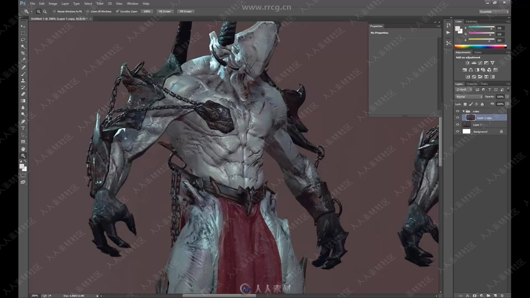The image size is (530, 298).
Task: Select the Pen tool
Action: click(x=23, y=121)
